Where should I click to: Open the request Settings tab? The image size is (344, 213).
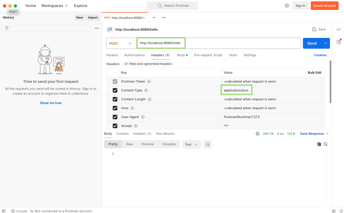250,55
